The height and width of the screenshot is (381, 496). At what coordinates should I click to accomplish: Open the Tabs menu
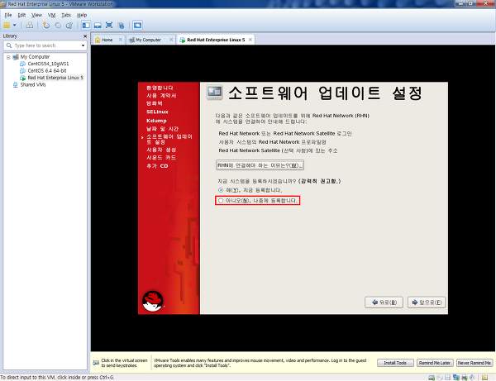coord(66,15)
